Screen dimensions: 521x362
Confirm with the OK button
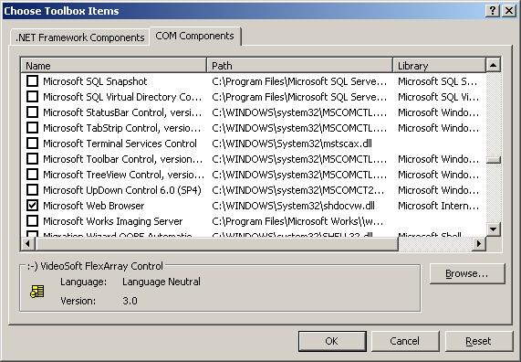(332, 341)
